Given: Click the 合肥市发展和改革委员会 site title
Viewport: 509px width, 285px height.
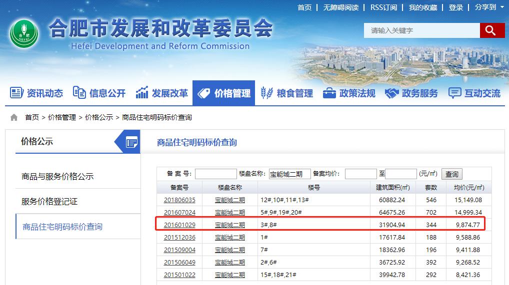Looking at the screenshot, I should coord(160,28).
